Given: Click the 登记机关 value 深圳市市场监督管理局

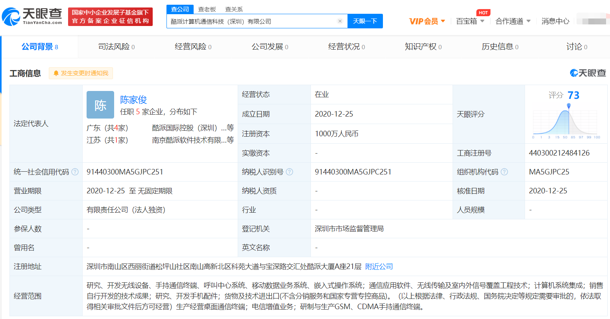Looking at the screenshot, I should click(349, 229).
